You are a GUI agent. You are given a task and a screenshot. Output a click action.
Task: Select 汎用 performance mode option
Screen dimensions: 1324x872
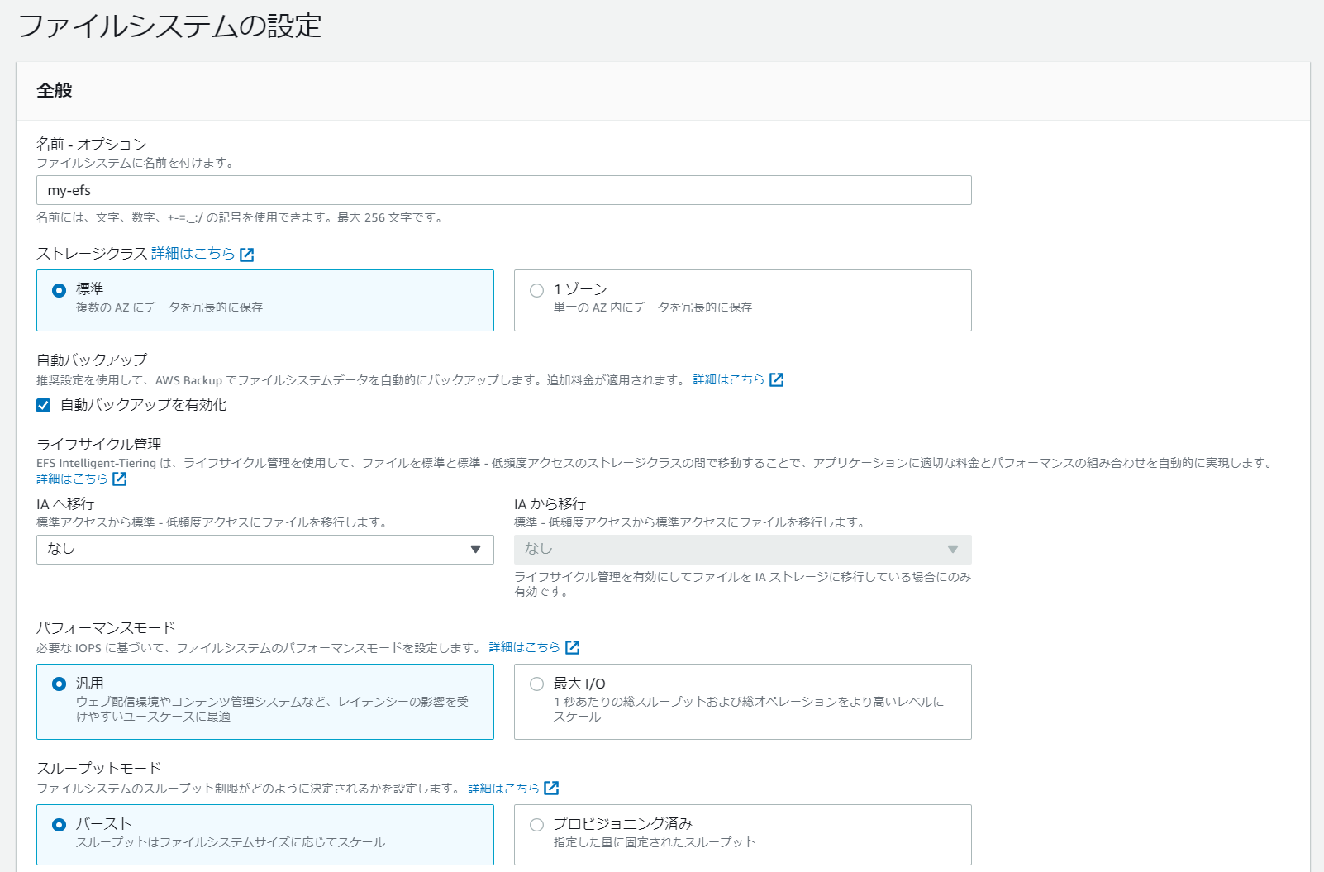coord(59,684)
